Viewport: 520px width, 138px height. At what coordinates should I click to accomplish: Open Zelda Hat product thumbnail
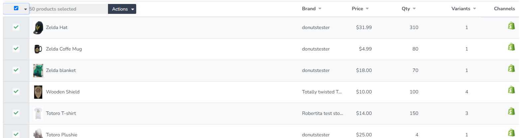[38, 28]
